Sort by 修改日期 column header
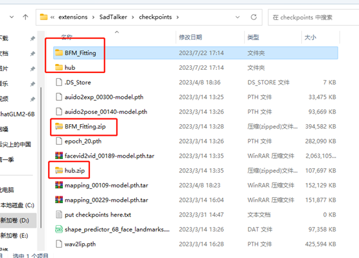 [191, 38]
